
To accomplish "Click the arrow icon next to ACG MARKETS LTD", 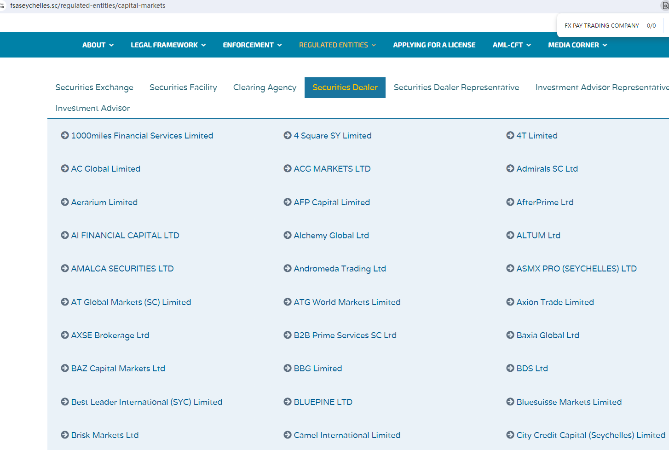I will 288,168.
